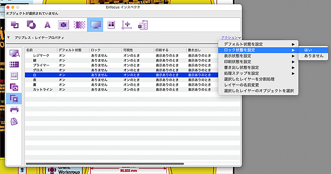Open the アクション dropdown
This screenshot has height=174, width=331.
[231, 38]
